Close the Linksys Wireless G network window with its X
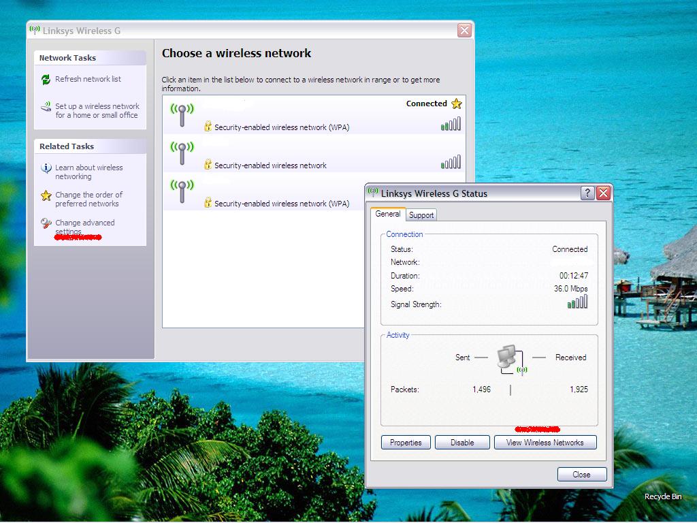 coord(464,30)
